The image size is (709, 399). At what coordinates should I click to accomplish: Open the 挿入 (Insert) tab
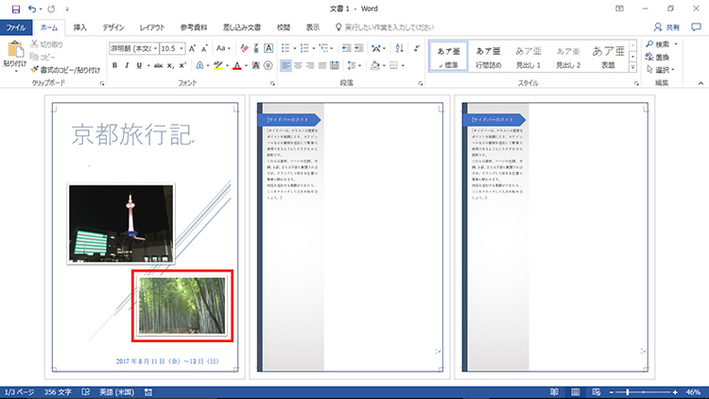[80, 27]
